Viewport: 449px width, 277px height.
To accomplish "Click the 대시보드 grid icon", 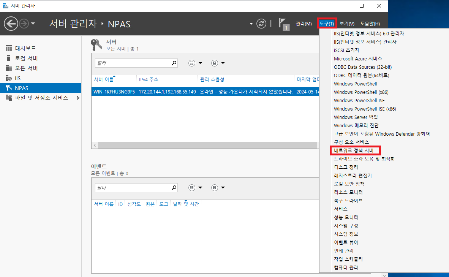I will 9,48.
